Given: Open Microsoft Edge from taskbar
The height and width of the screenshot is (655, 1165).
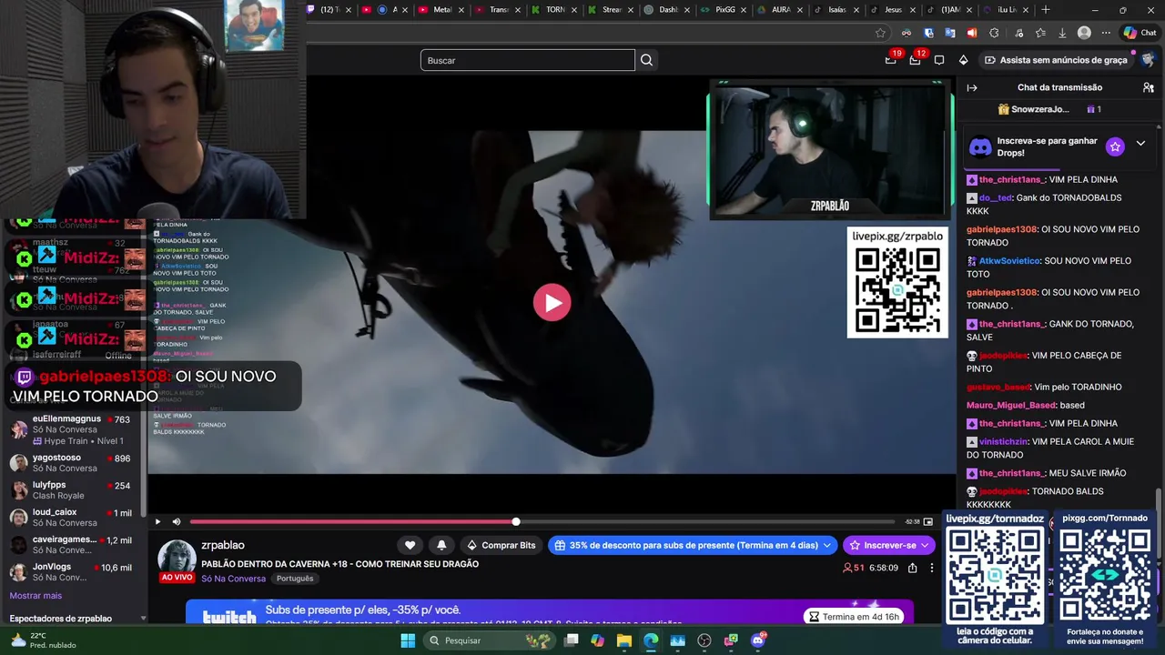Looking at the screenshot, I should click(651, 640).
